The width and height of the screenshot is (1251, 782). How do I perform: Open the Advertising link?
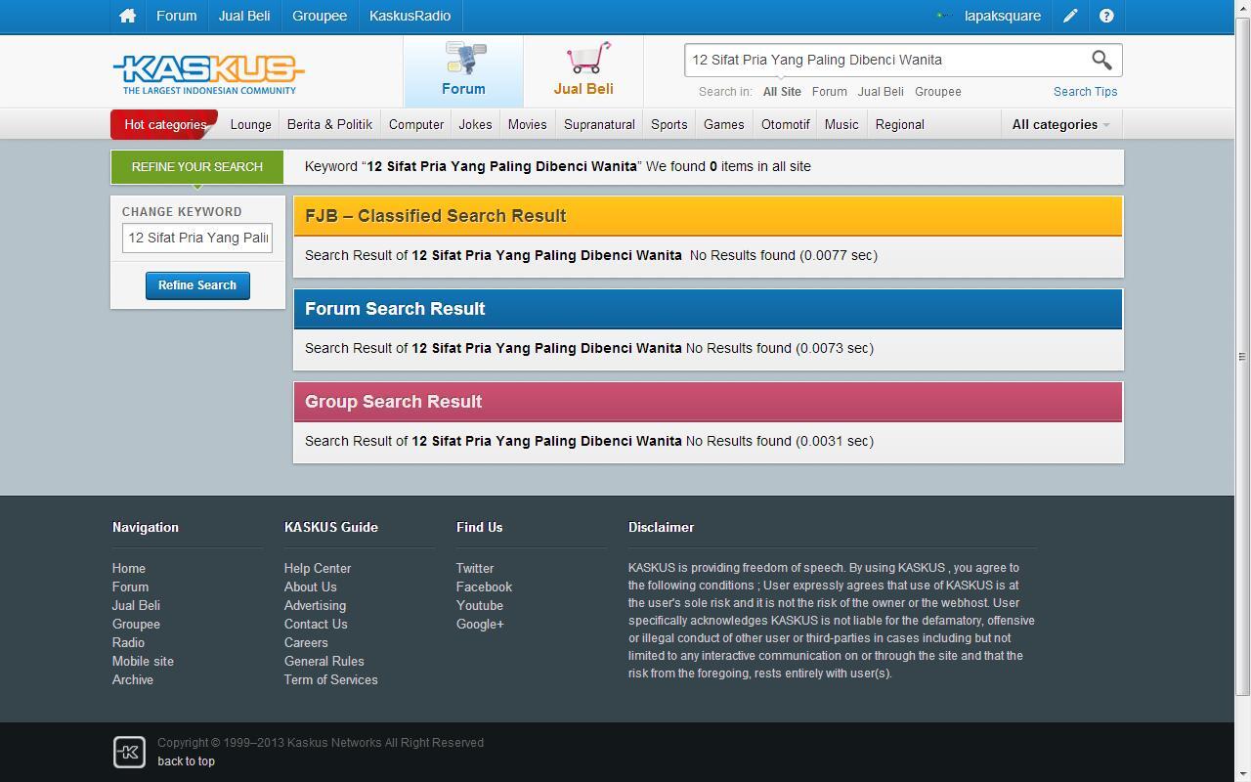315,605
